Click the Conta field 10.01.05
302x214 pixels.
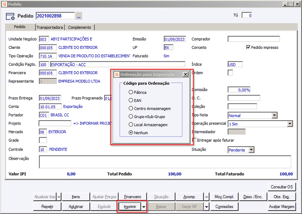tap(50, 107)
